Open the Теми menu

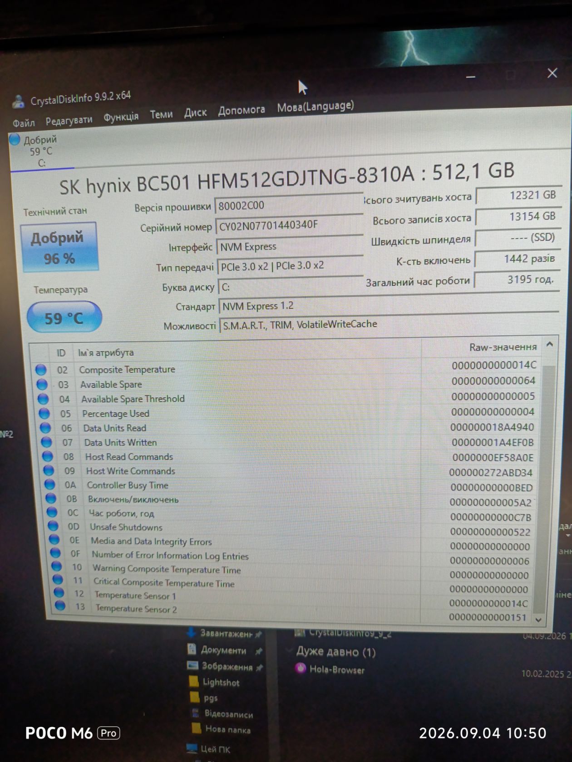161,115
